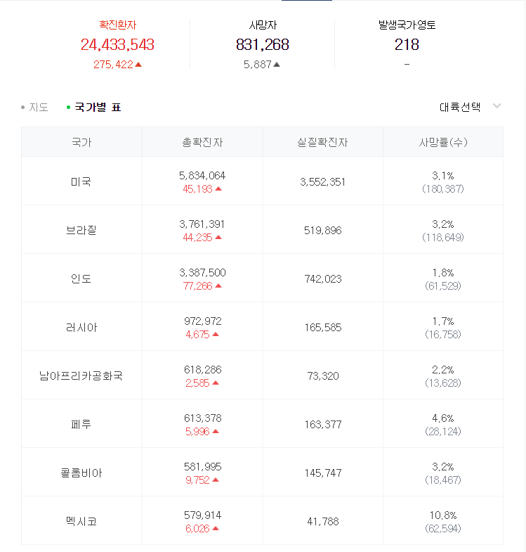
Task: Click the 실질확진자 column header
Action: tap(322, 142)
